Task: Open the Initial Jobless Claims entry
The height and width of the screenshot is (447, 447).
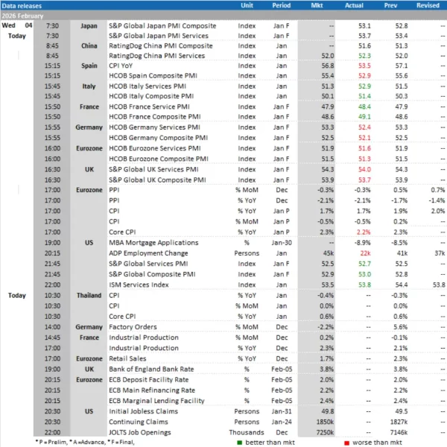Action: [x=139, y=409]
